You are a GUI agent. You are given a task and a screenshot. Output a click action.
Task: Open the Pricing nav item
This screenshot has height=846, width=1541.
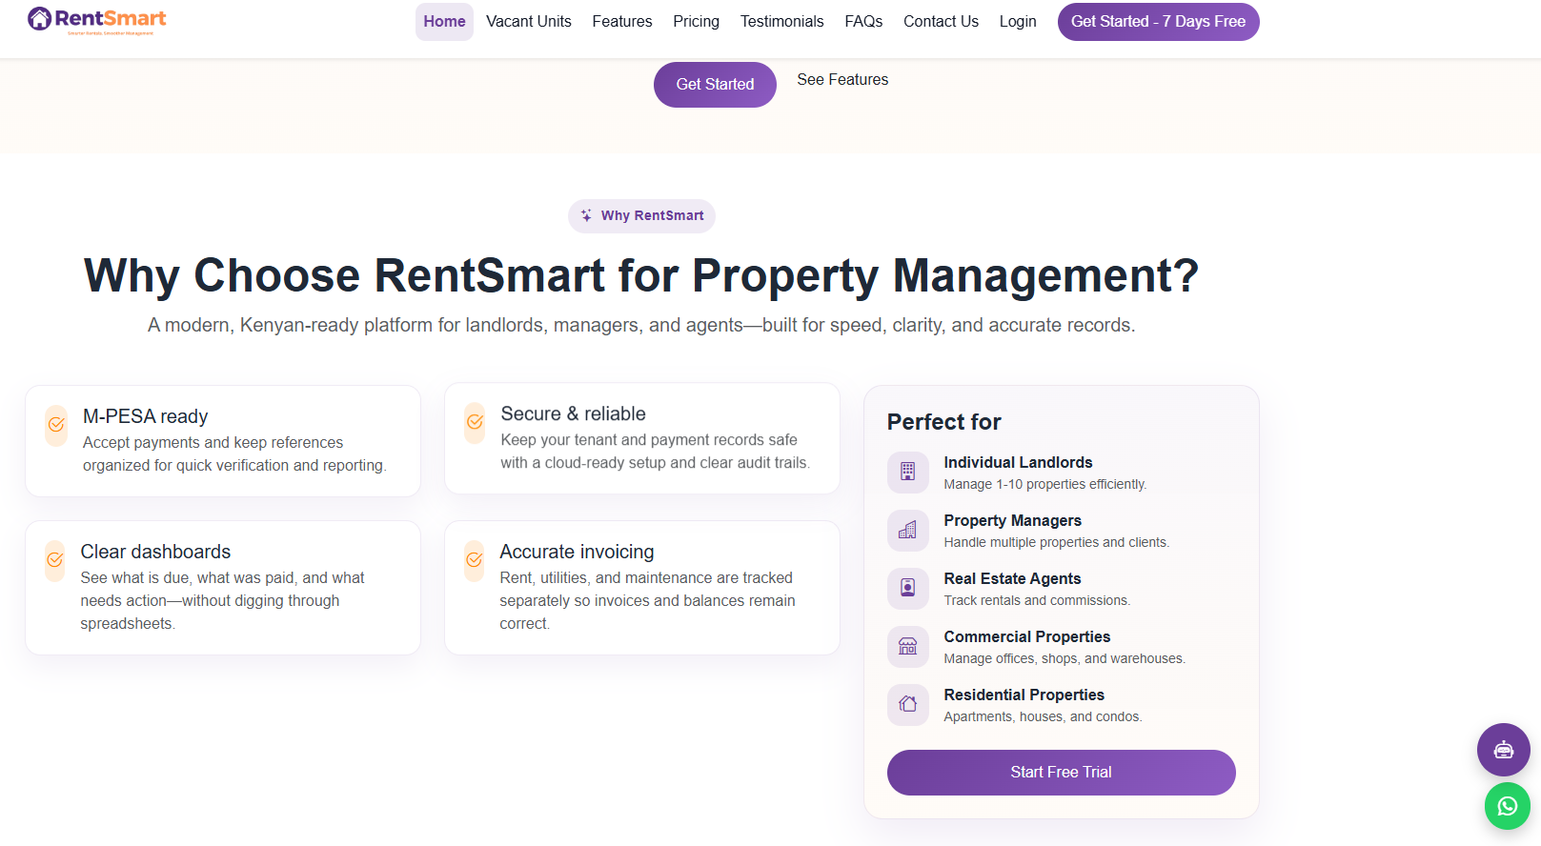(696, 21)
